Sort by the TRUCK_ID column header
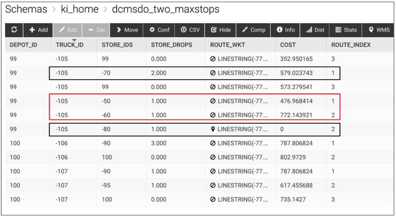The image size is (396, 217). coord(70,45)
